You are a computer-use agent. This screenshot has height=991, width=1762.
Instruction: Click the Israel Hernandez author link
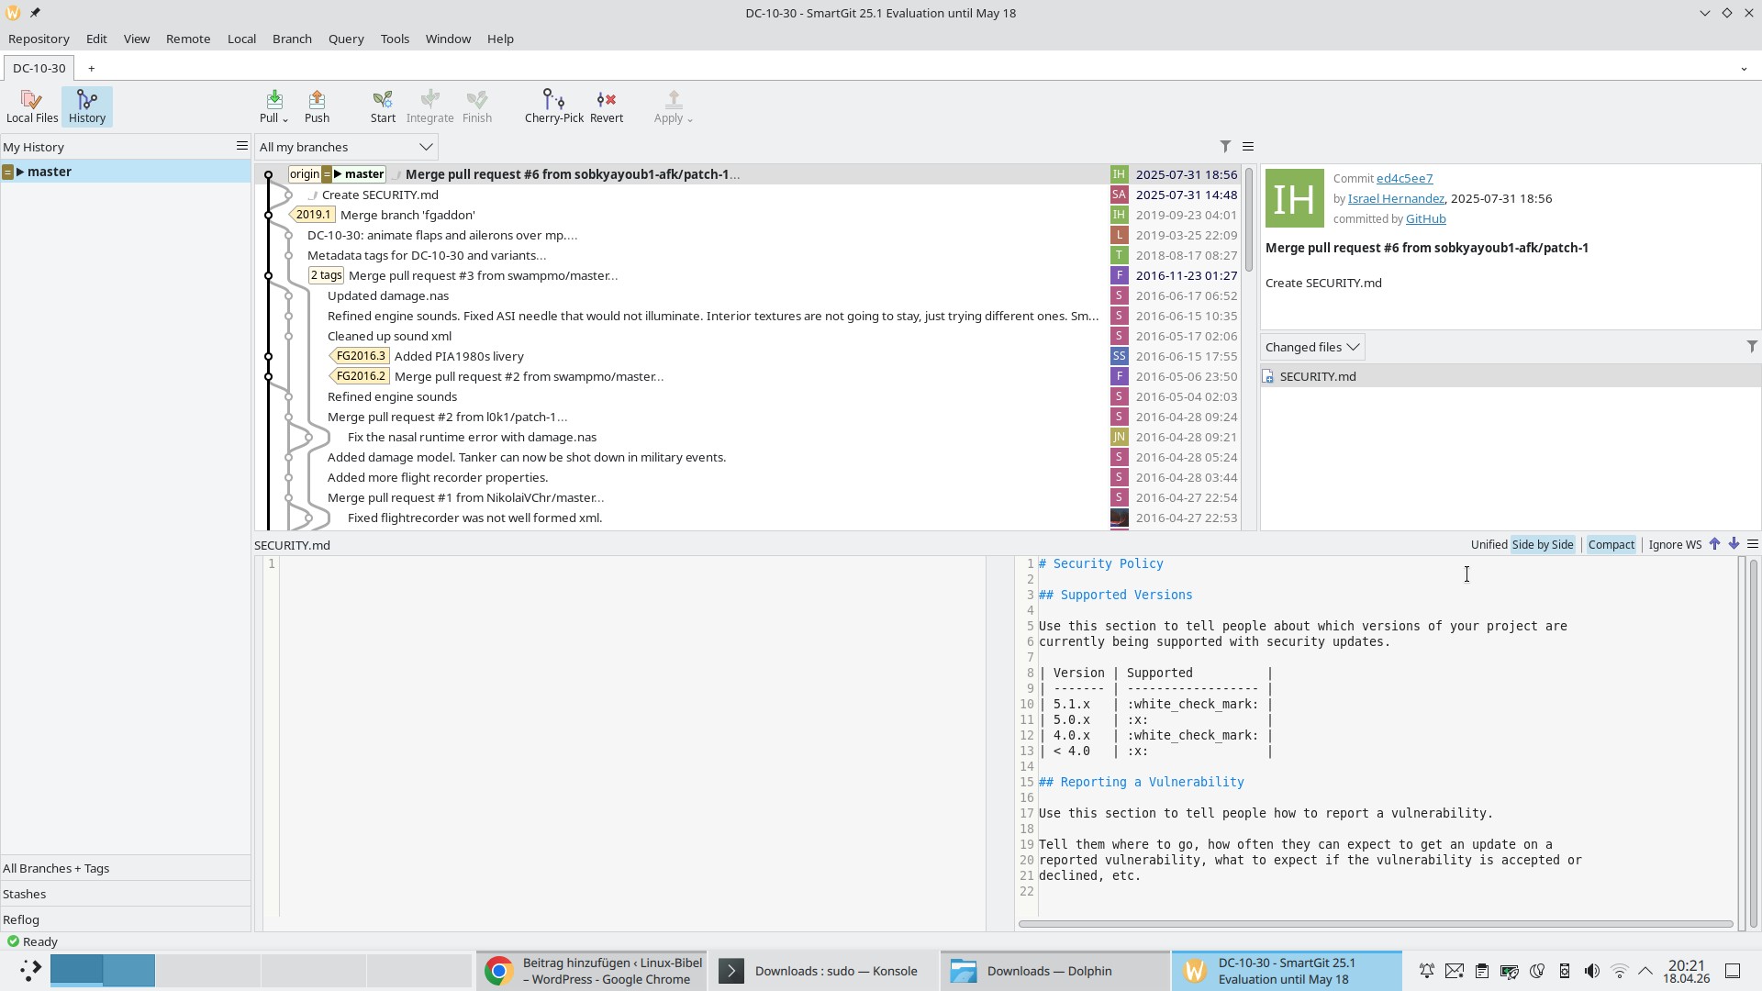(1396, 199)
